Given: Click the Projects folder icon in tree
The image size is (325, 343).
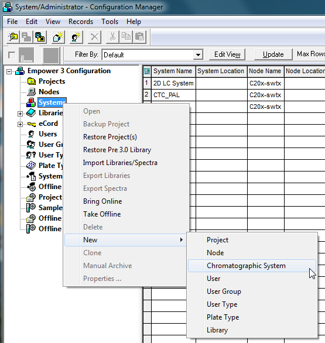Looking at the screenshot, I should tap(32, 81).
